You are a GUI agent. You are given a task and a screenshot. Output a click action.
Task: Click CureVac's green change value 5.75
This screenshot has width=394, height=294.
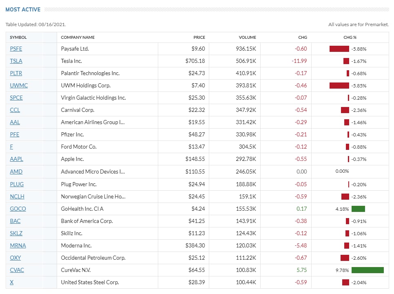(302, 270)
